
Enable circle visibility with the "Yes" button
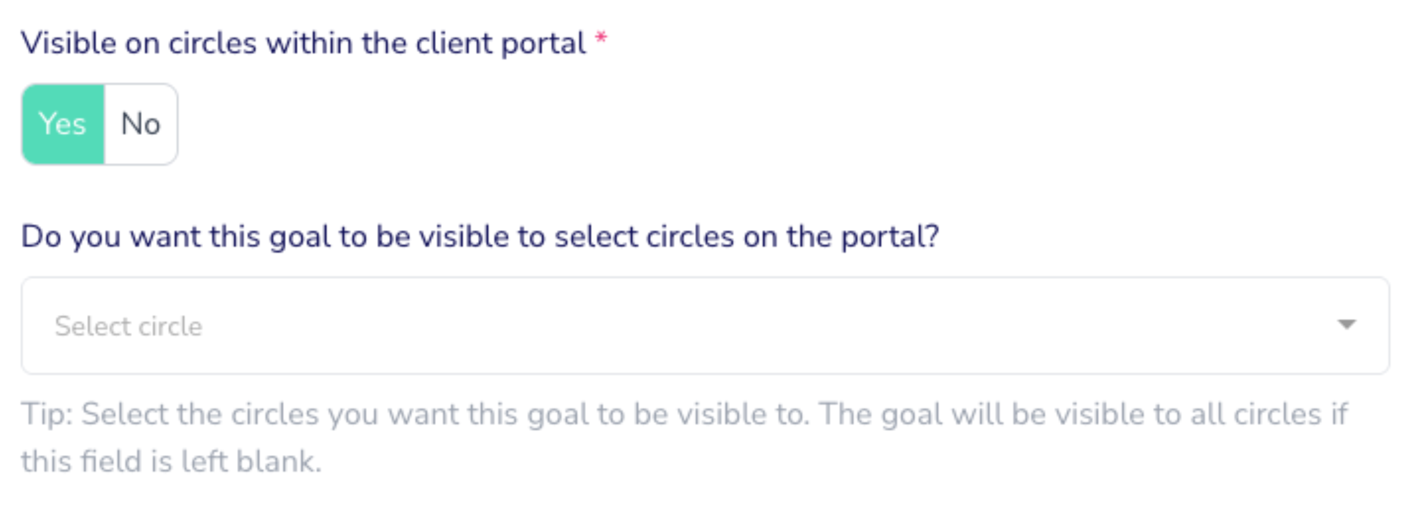pyautogui.click(x=63, y=124)
